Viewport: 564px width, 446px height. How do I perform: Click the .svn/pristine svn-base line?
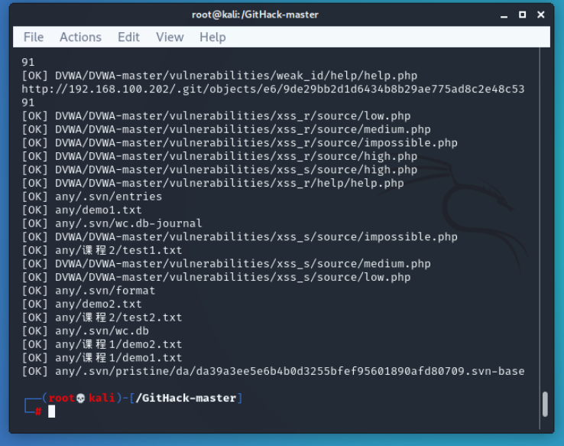click(x=273, y=371)
